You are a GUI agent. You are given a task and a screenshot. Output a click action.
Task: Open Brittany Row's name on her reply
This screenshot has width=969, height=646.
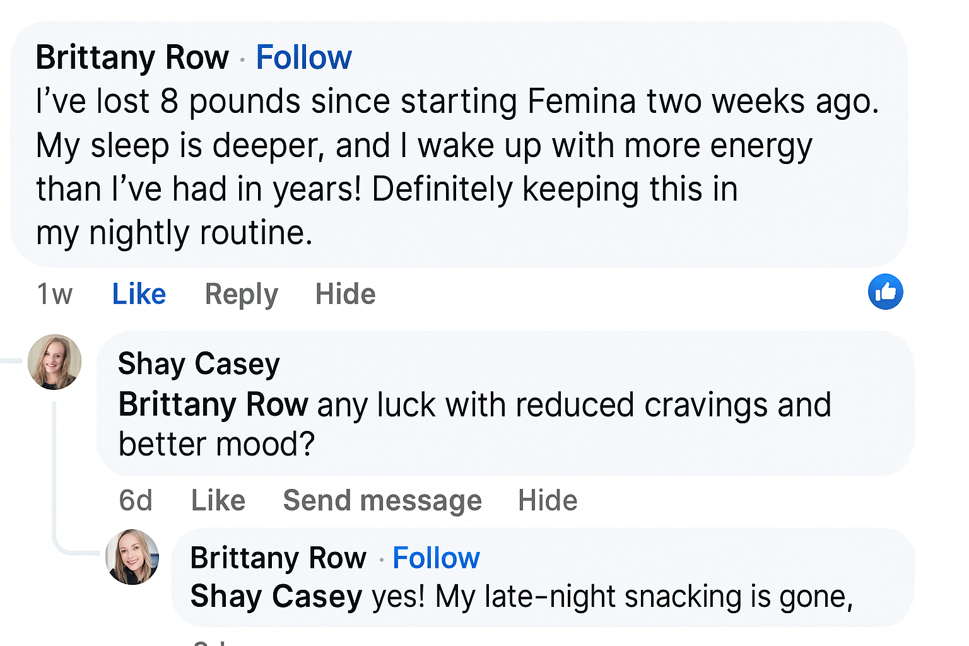[278, 558]
